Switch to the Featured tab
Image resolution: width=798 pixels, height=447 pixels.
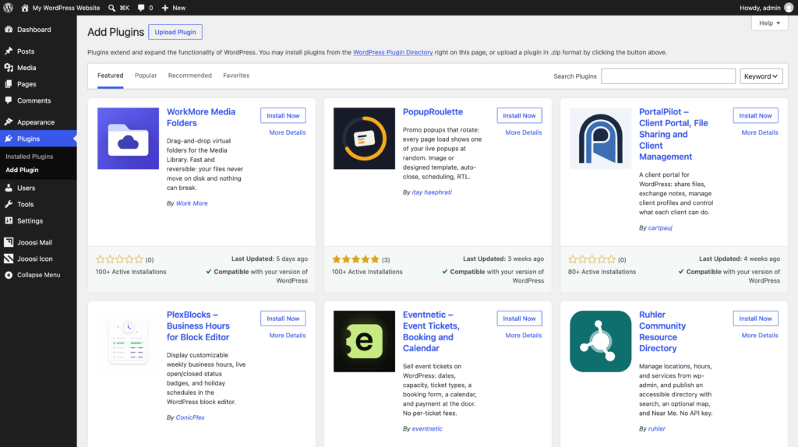(x=111, y=76)
